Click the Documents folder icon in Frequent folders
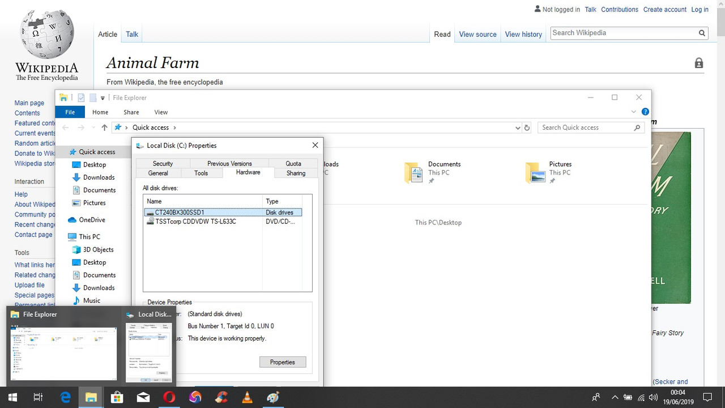725x408 pixels. tap(414, 172)
